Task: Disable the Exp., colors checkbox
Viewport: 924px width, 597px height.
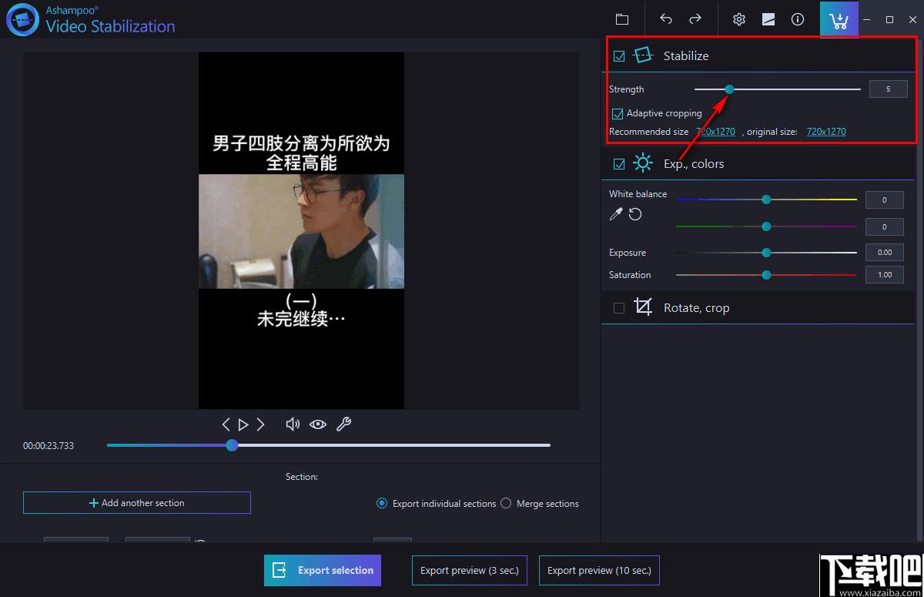Action: 619,164
